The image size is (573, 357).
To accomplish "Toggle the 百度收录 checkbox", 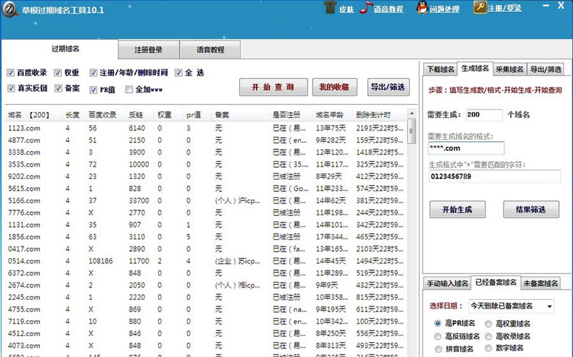I will click(11, 73).
